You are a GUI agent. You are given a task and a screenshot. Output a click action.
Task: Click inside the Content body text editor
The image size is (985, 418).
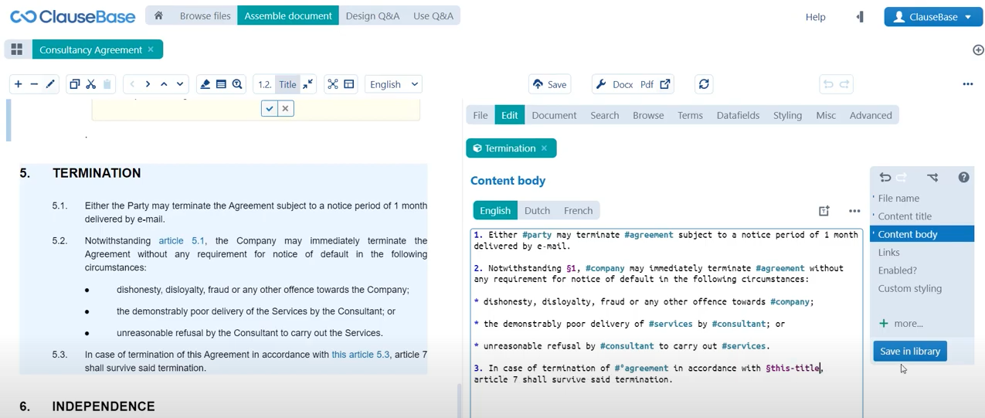[x=666, y=323]
